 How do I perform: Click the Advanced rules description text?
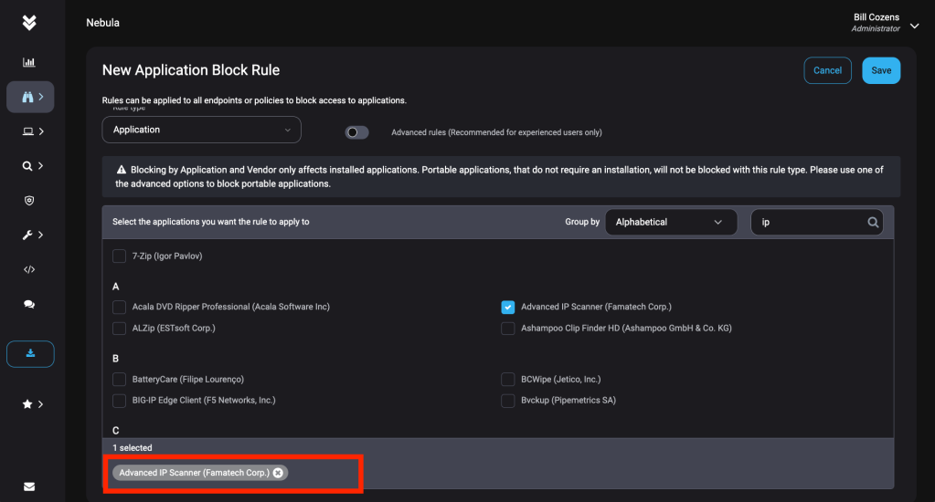click(496, 132)
